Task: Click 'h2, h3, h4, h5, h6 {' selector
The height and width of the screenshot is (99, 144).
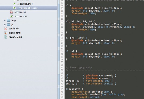Action: click(80, 22)
